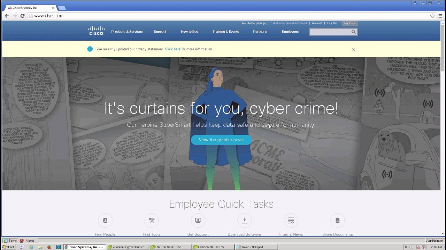
Task: Dismiss the privacy statement banner
Action: [354, 50]
